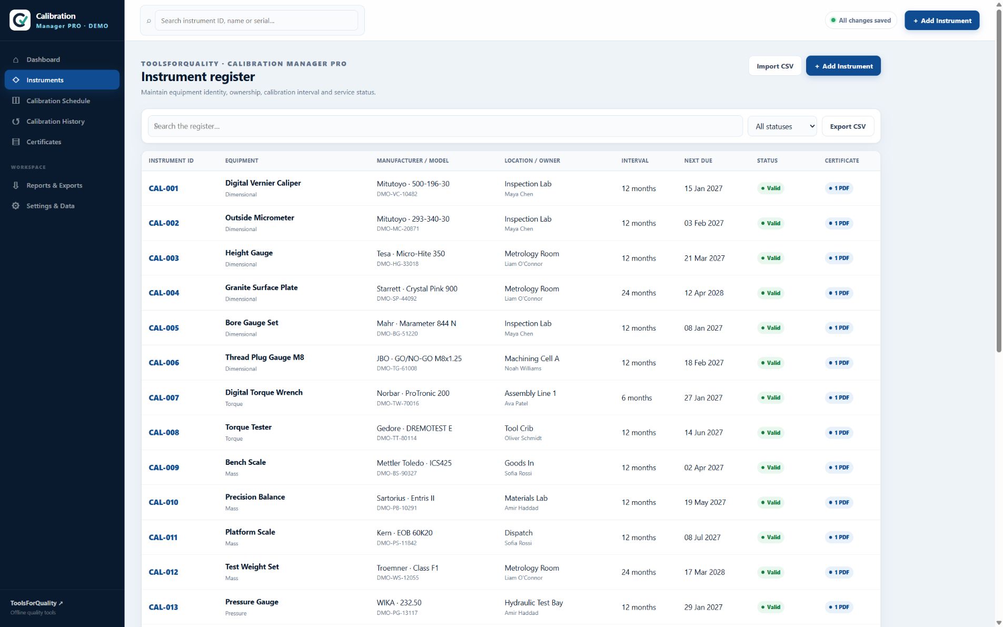Screen dimensions: 1003x627
Task: Click the Export CSV button
Action: click(848, 126)
